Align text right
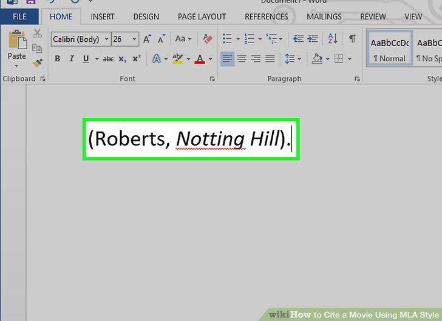This screenshot has width=442, height=321. [256, 59]
